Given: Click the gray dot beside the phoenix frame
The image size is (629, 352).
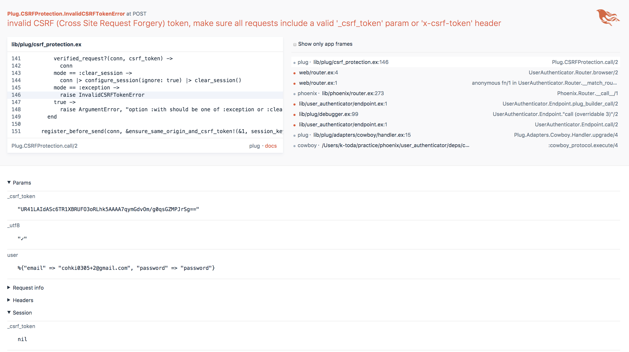Looking at the screenshot, I should pyautogui.click(x=294, y=93).
